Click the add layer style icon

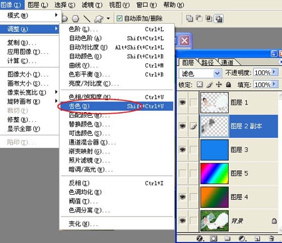coord(200,238)
